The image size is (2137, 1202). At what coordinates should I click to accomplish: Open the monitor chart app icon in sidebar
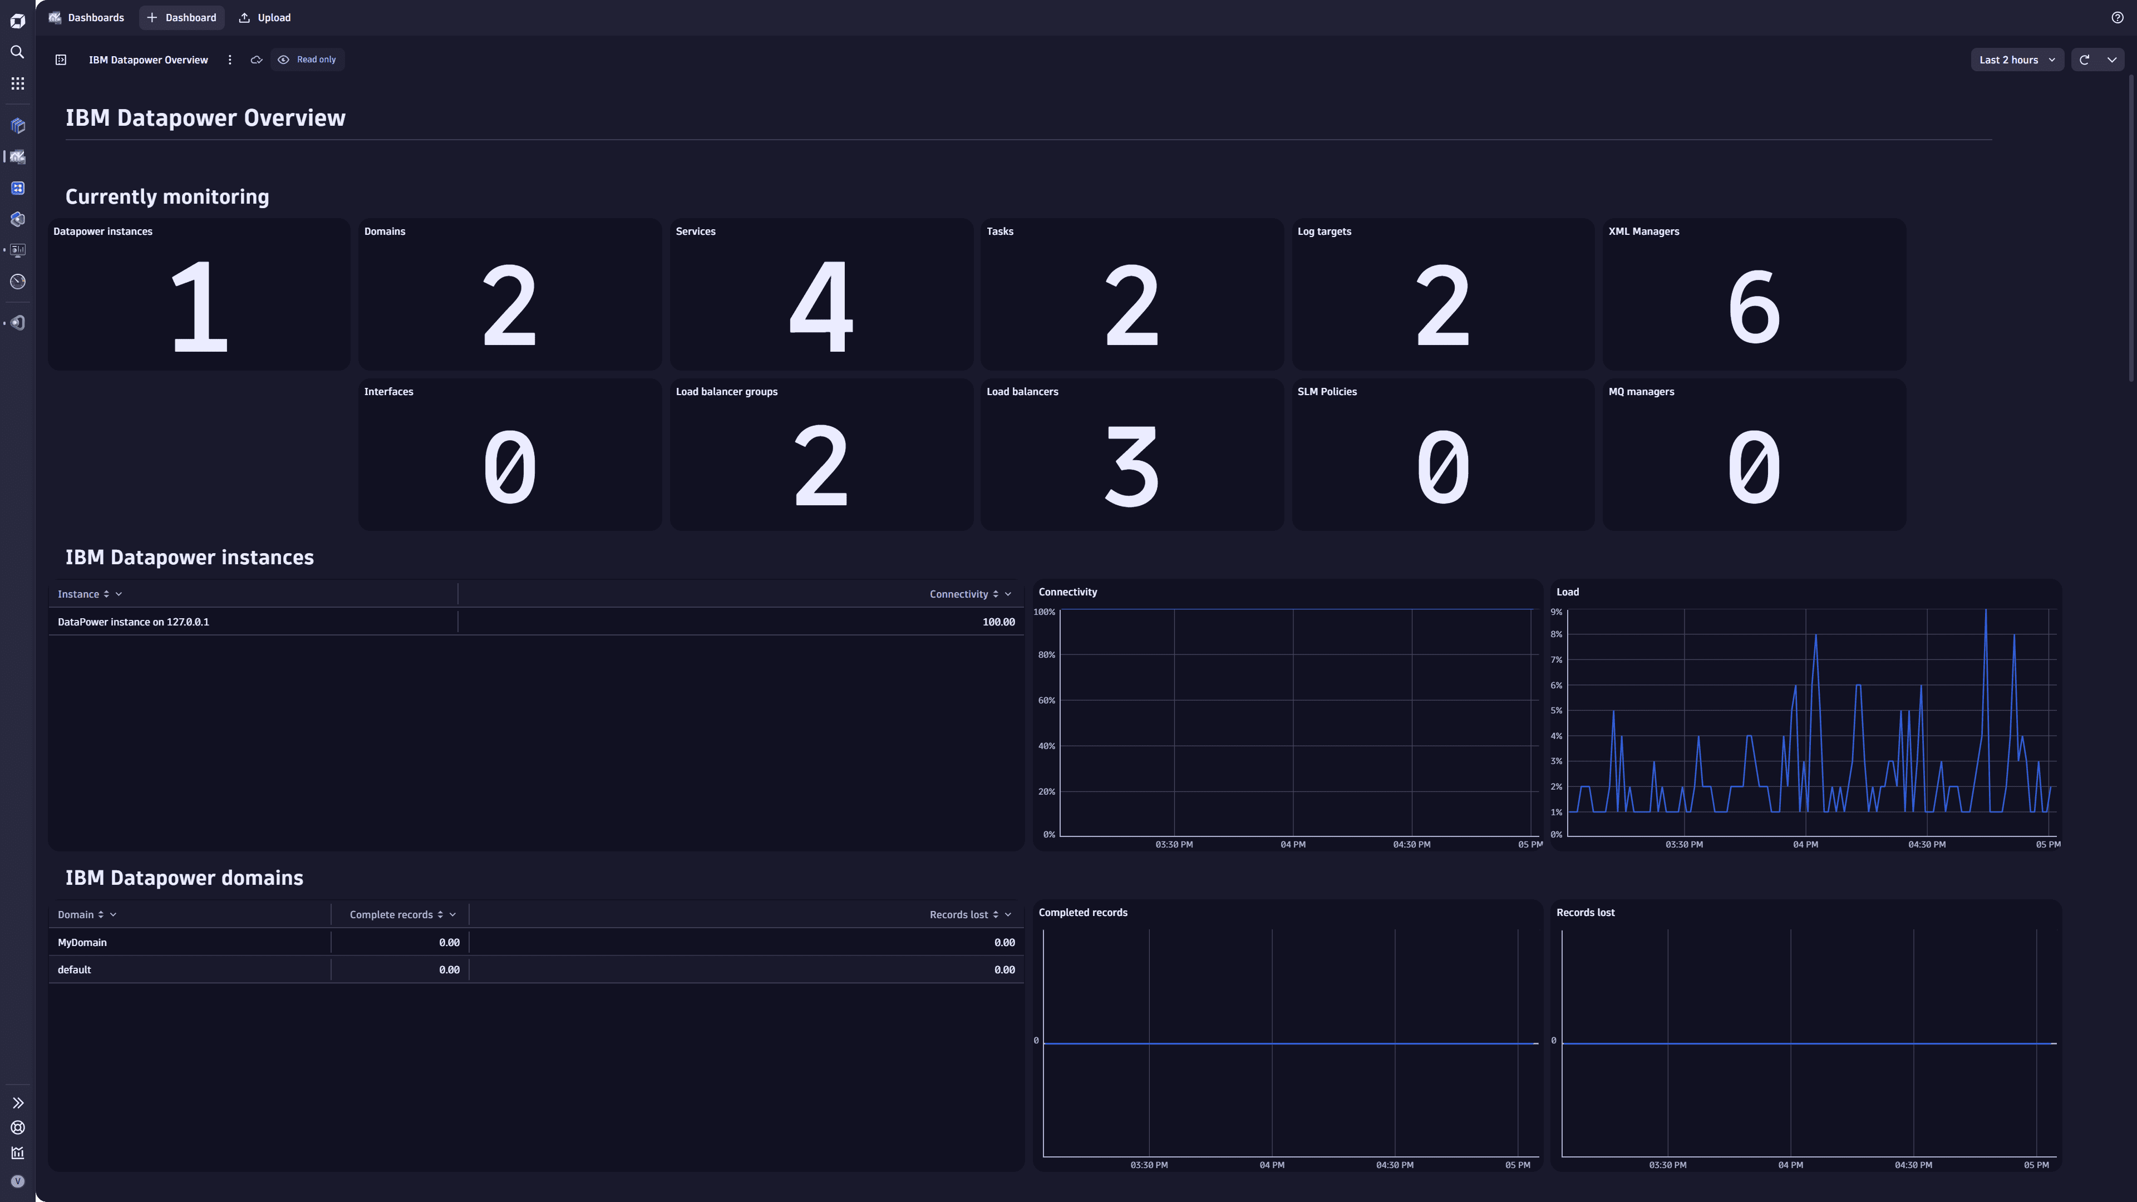[x=17, y=250]
